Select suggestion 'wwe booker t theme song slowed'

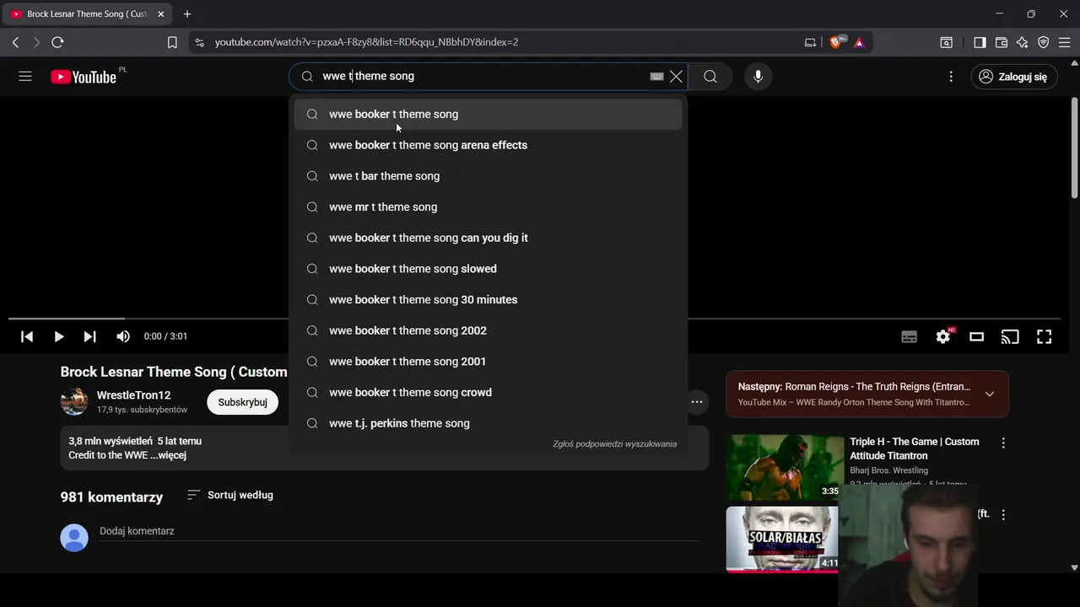tap(488, 269)
